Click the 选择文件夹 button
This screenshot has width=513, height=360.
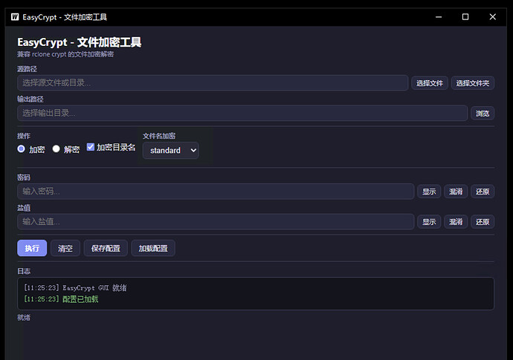[473, 83]
